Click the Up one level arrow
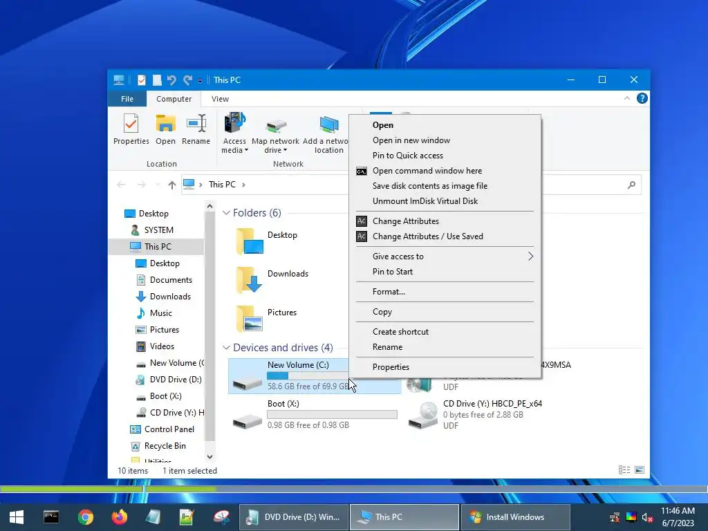Image resolution: width=708 pixels, height=531 pixels. click(171, 184)
